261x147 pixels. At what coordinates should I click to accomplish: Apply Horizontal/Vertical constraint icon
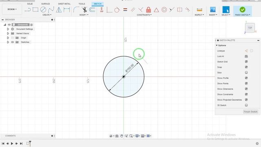click(x=102, y=10)
